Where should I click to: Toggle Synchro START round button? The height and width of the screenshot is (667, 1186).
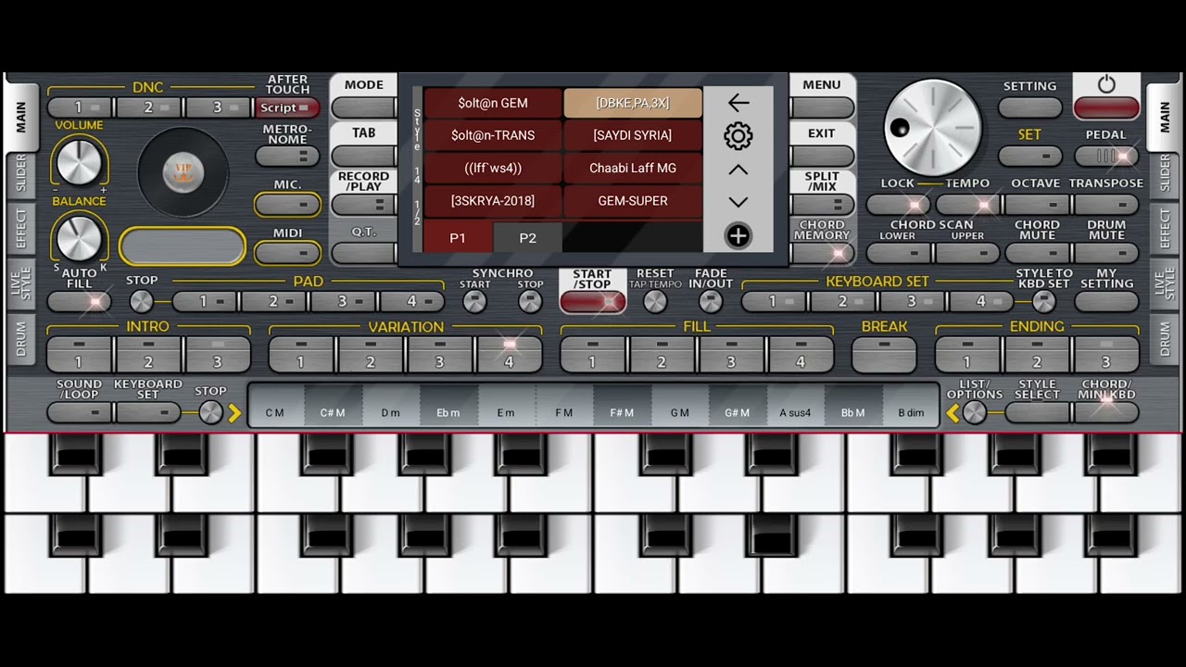click(x=474, y=301)
